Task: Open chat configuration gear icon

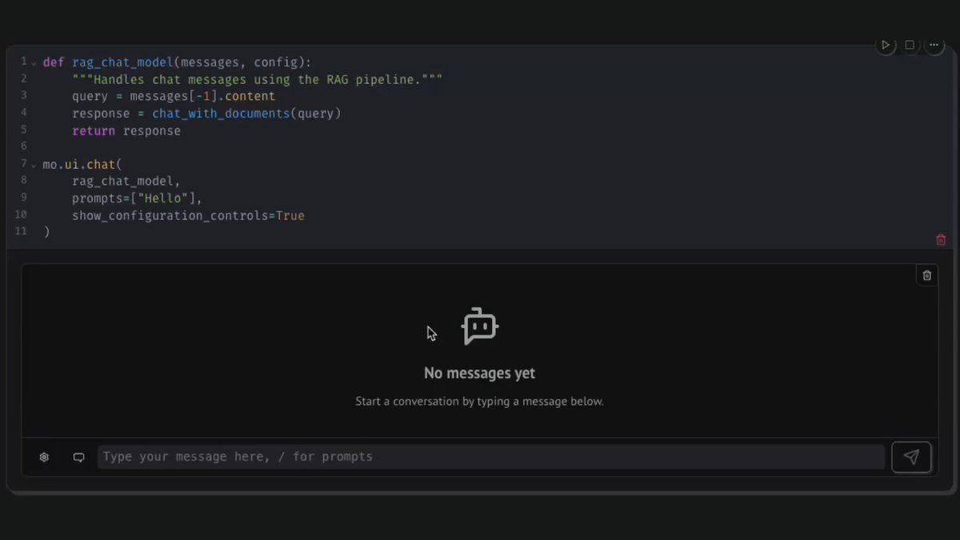Action: (x=44, y=458)
